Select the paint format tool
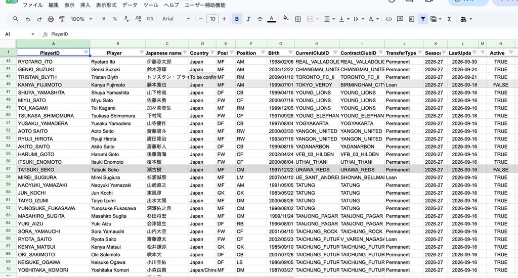Screen dimensions: 518x278 pos(62,19)
